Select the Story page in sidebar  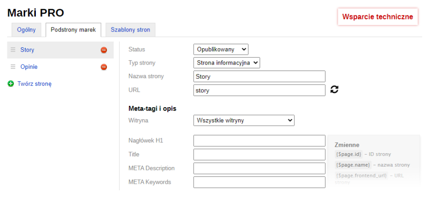point(27,50)
